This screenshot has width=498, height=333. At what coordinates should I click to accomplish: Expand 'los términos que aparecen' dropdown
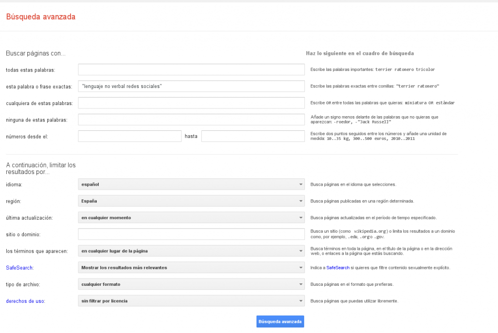(191, 251)
